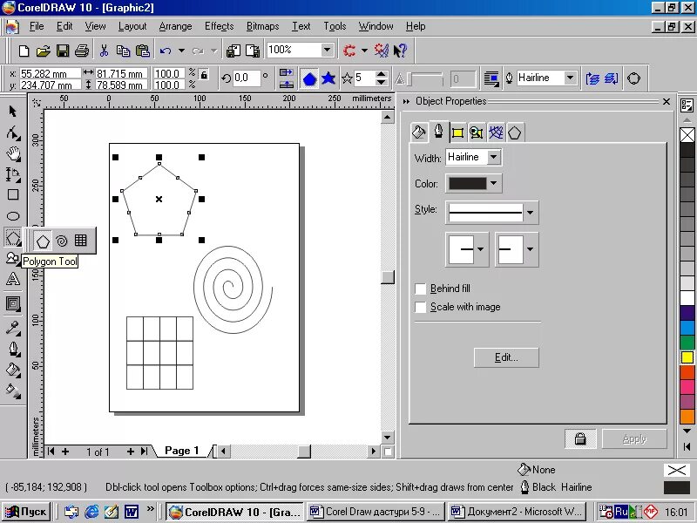Click the rotation angle input field

pos(247,78)
